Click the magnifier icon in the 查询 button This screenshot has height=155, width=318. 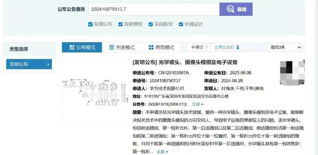point(231,9)
